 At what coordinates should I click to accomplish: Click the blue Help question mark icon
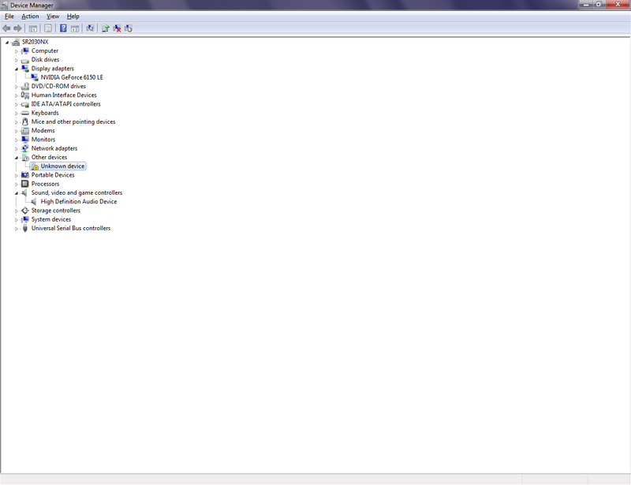(x=63, y=28)
